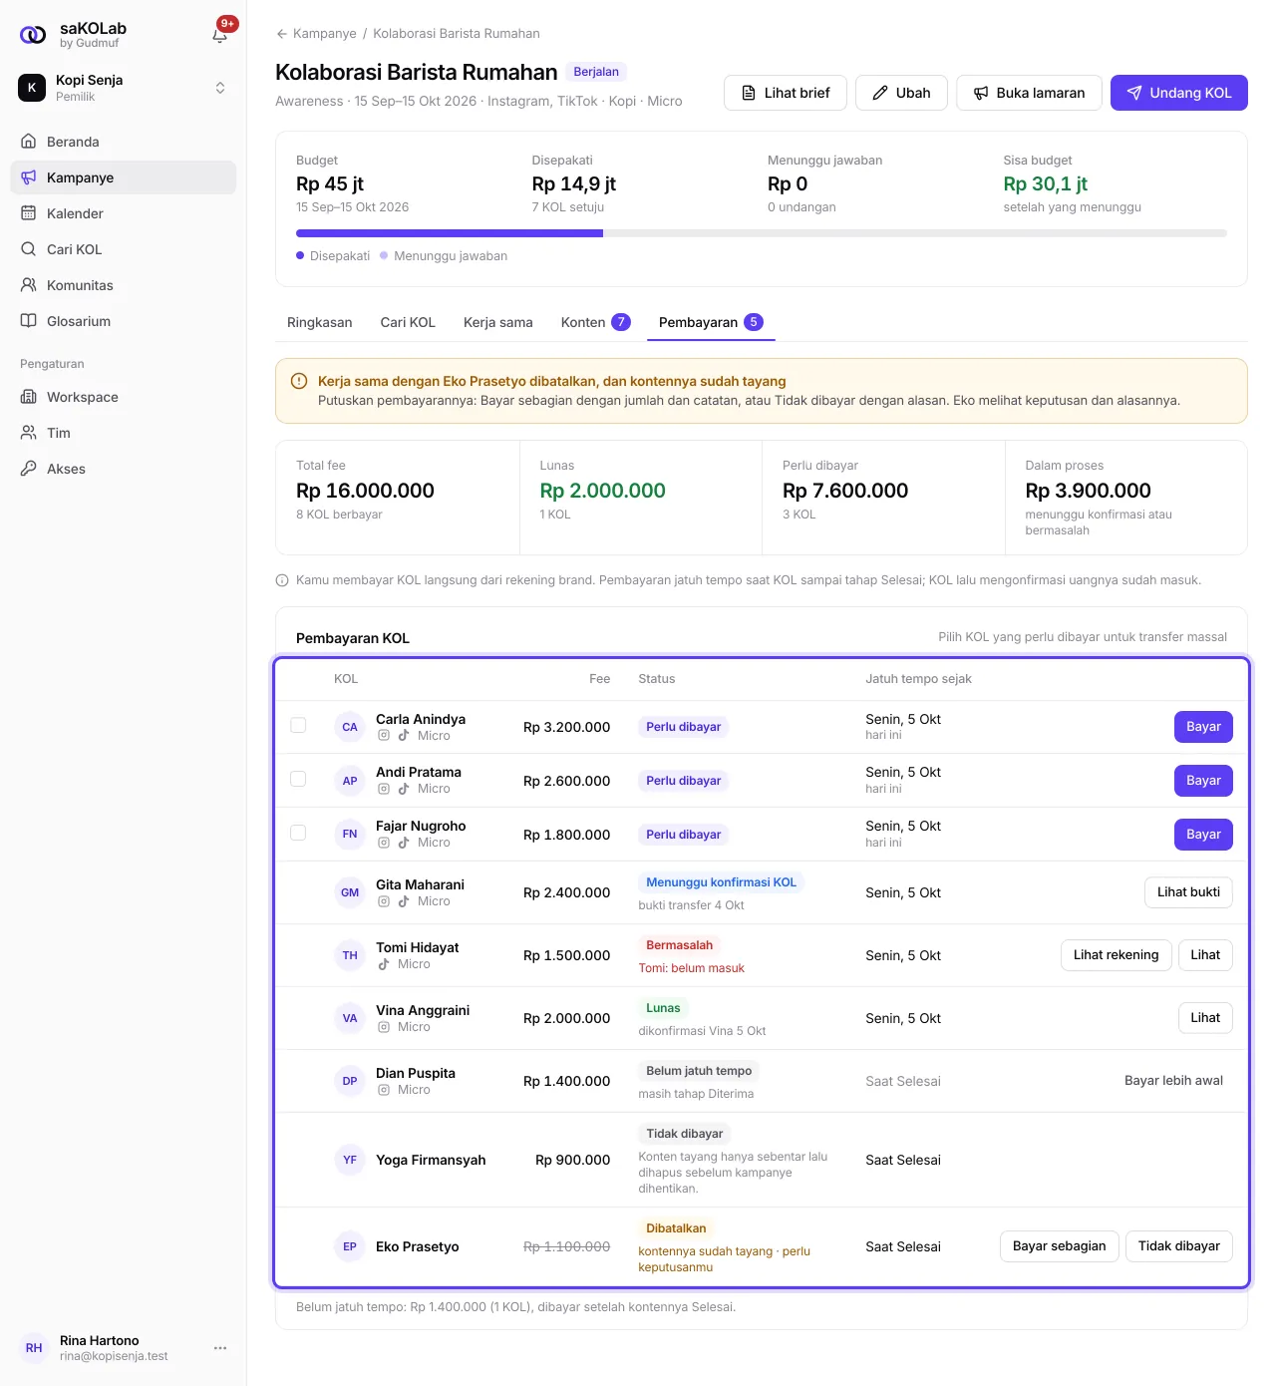Click the Akses key icon
Image resolution: width=1276 pixels, height=1386 pixels.
[29, 469]
